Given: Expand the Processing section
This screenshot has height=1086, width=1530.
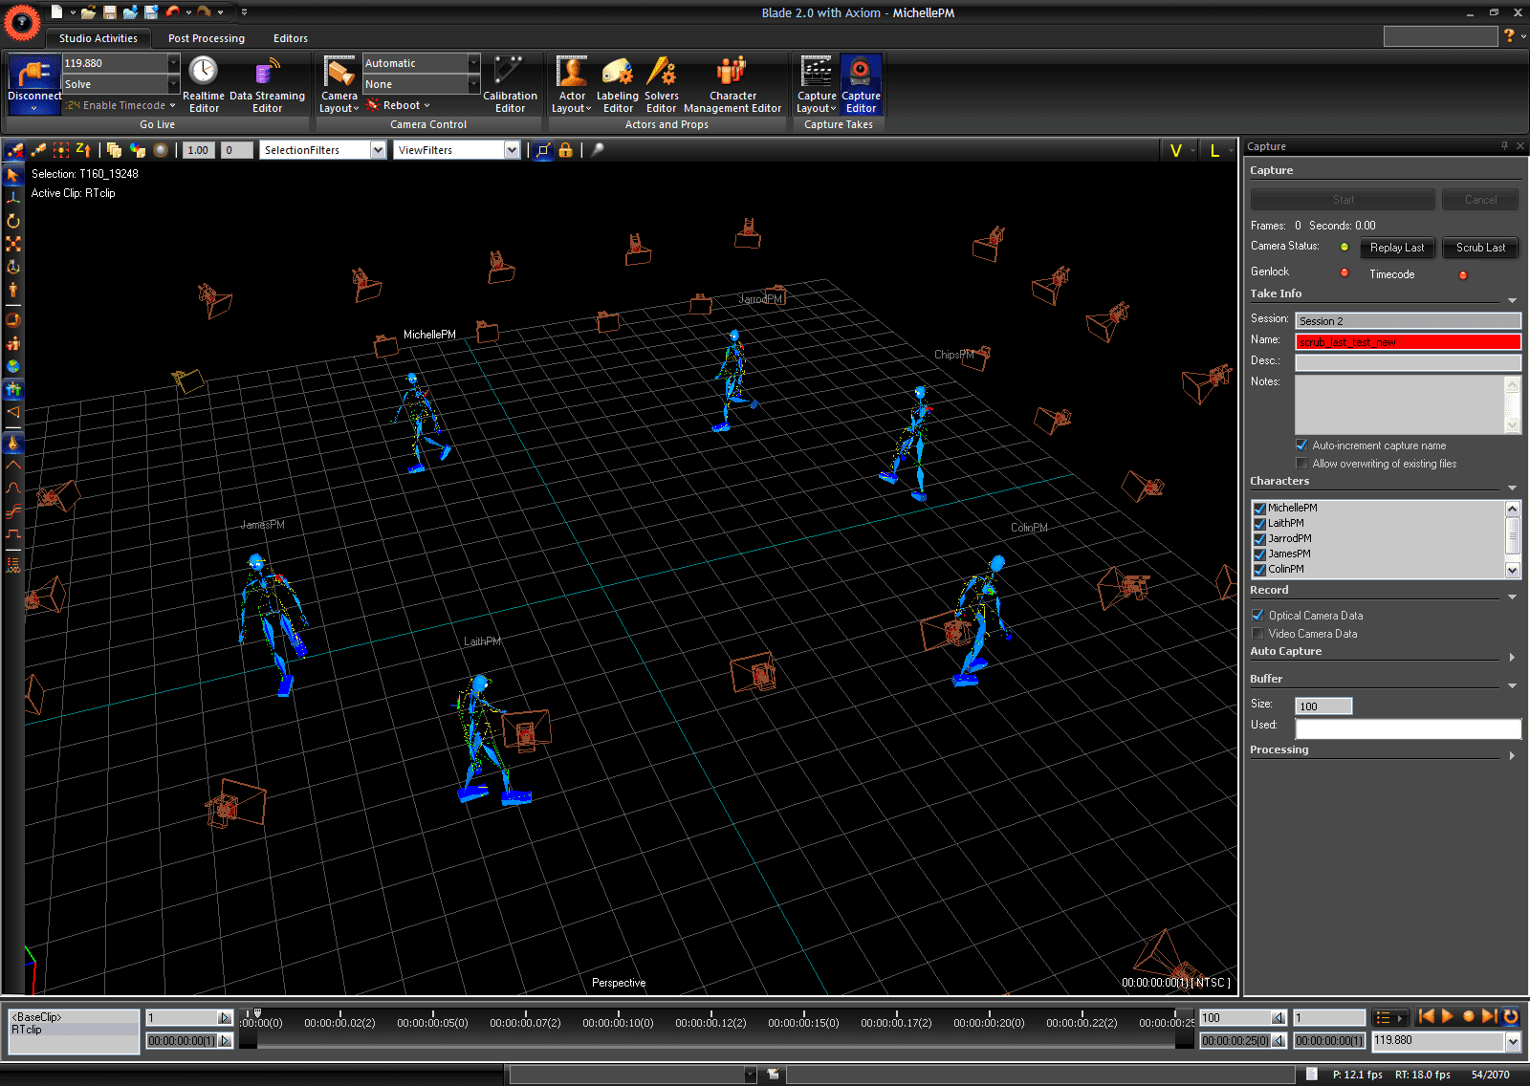Looking at the screenshot, I should coord(1512,755).
